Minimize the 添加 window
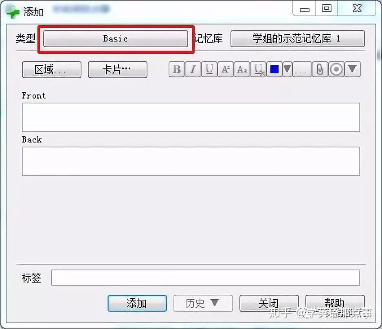Screen dimensions: 382x329 point(304,9)
